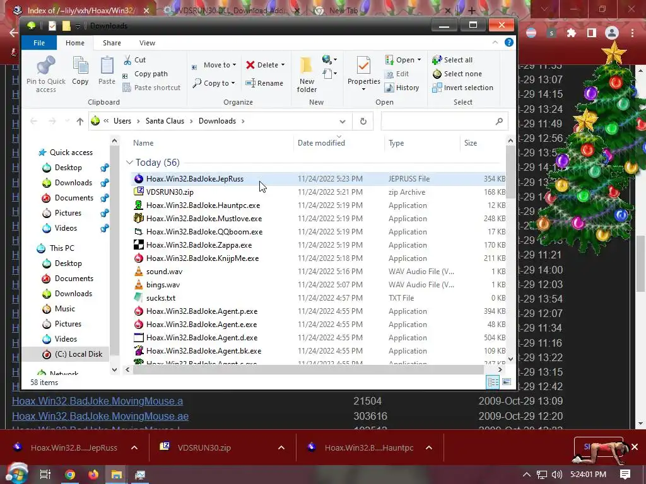Open the Open button dropdown arrow

419,60
